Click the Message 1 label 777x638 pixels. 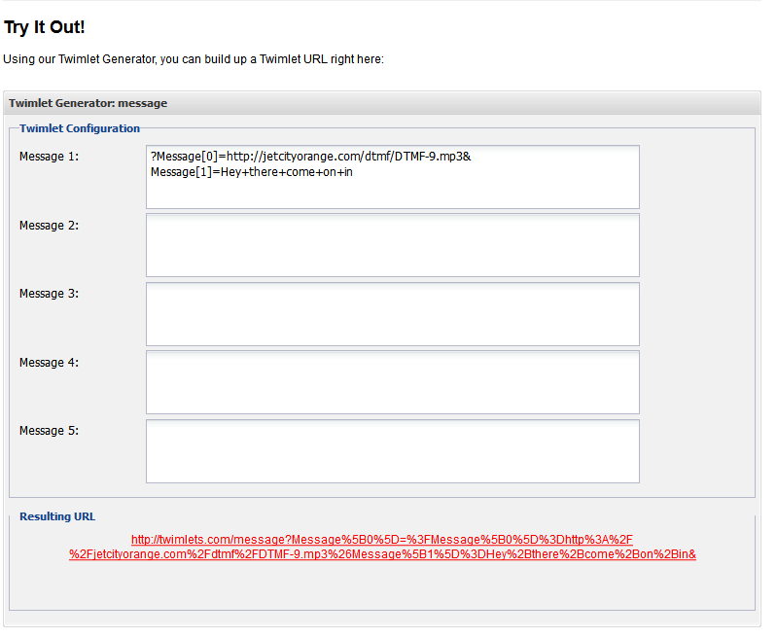[50, 159]
